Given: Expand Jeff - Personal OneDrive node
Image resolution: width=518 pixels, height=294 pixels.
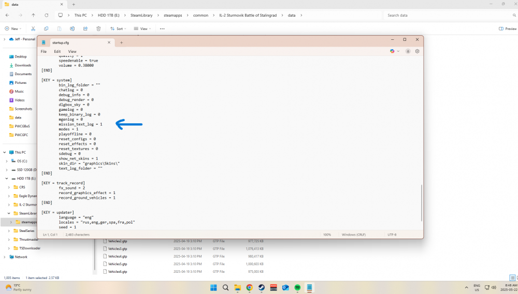Looking at the screenshot, I should click(x=5, y=39).
